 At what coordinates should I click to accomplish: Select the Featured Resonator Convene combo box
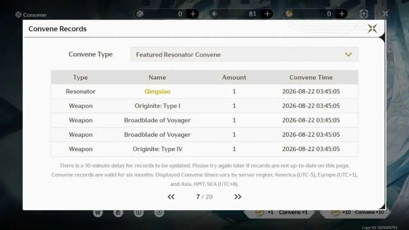coord(244,54)
